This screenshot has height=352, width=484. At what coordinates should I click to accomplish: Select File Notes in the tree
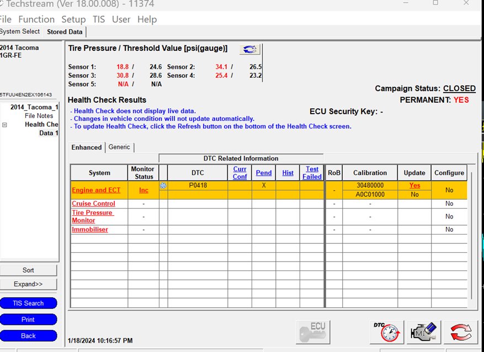pos(39,116)
